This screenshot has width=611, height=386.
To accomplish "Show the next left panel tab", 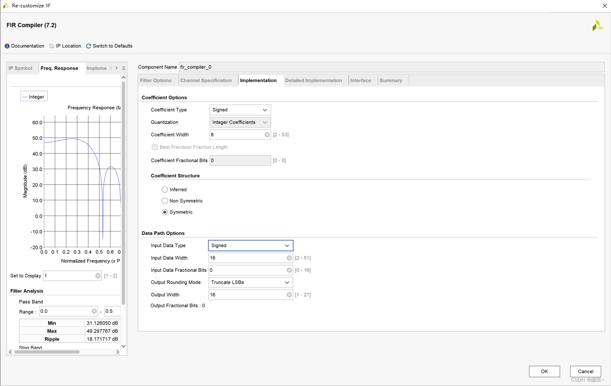I will click(x=117, y=68).
